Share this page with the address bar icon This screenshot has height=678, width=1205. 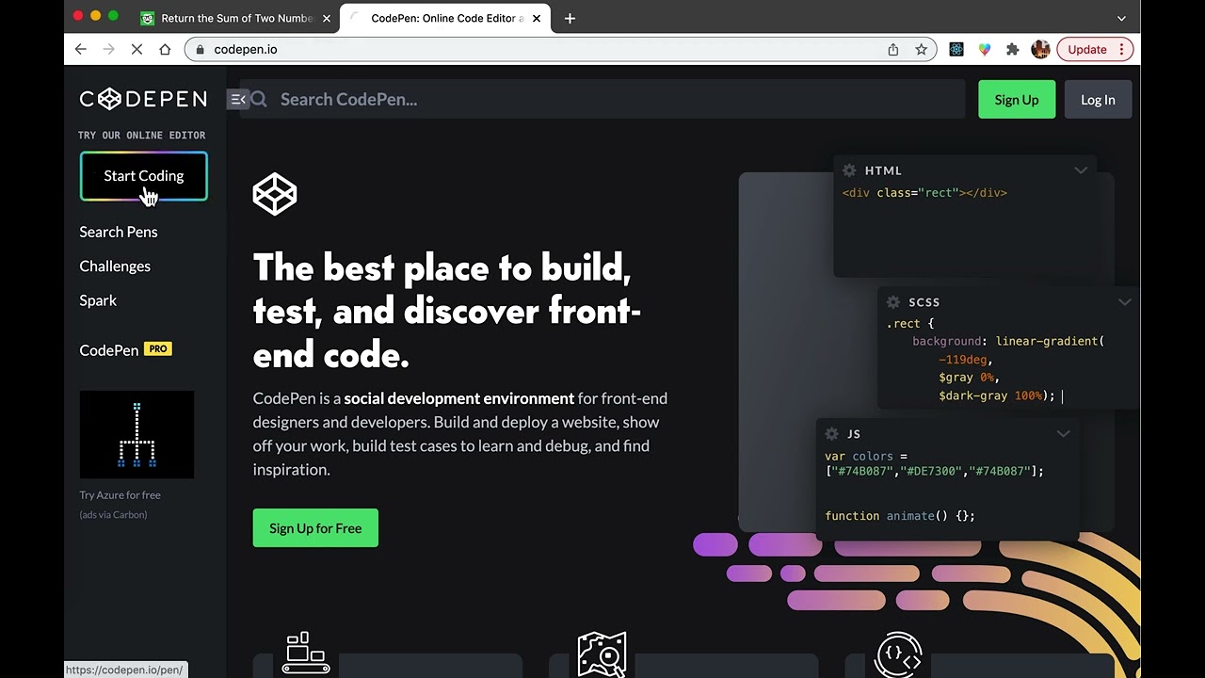coord(892,49)
